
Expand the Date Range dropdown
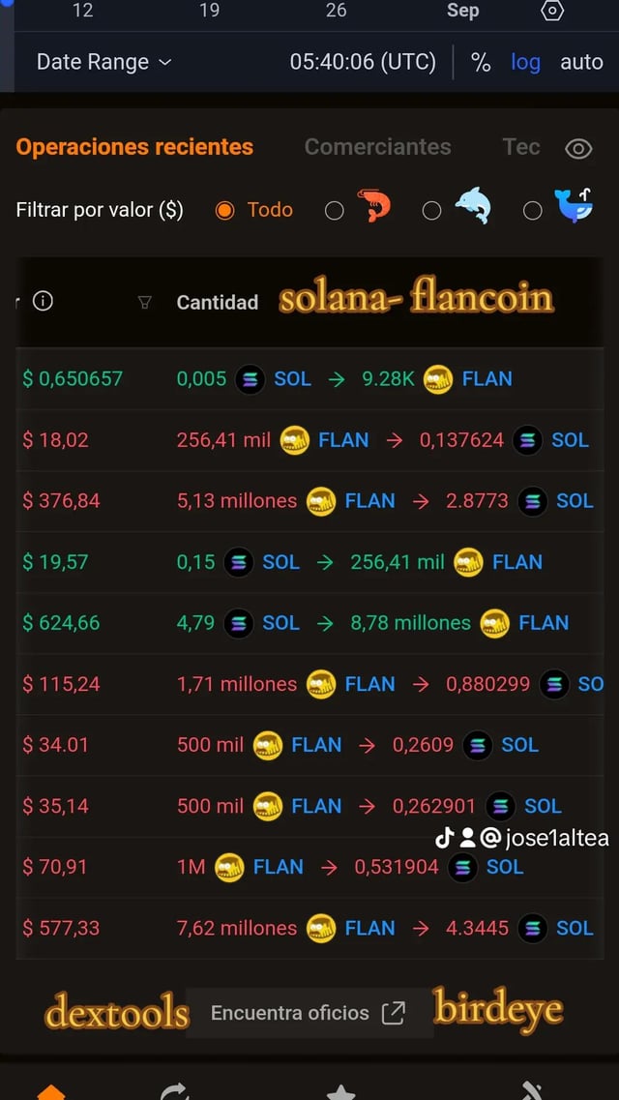click(x=103, y=62)
